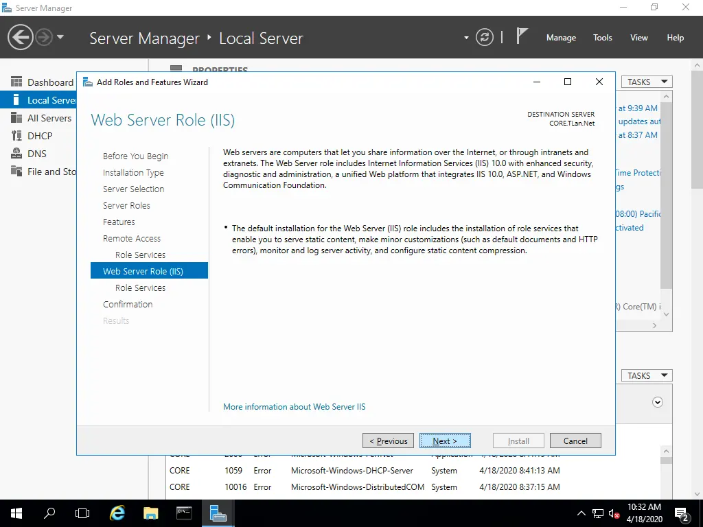Open File Explorer from taskbar

[150, 513]
